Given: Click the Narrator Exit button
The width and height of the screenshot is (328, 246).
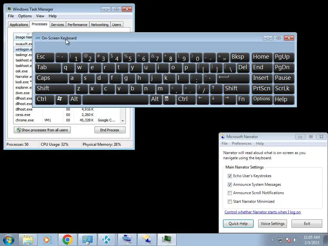Looking at the screenshot, I should click(307, 223).
